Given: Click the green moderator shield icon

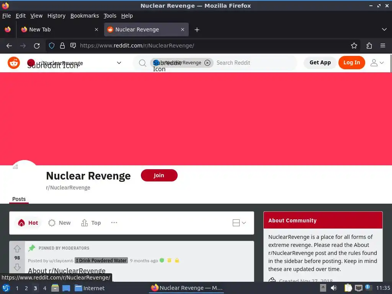Looking at the screenshot, I should click(x=162, y=260).
